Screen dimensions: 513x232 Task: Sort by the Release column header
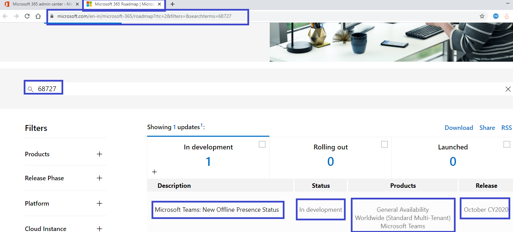(487, 186)
